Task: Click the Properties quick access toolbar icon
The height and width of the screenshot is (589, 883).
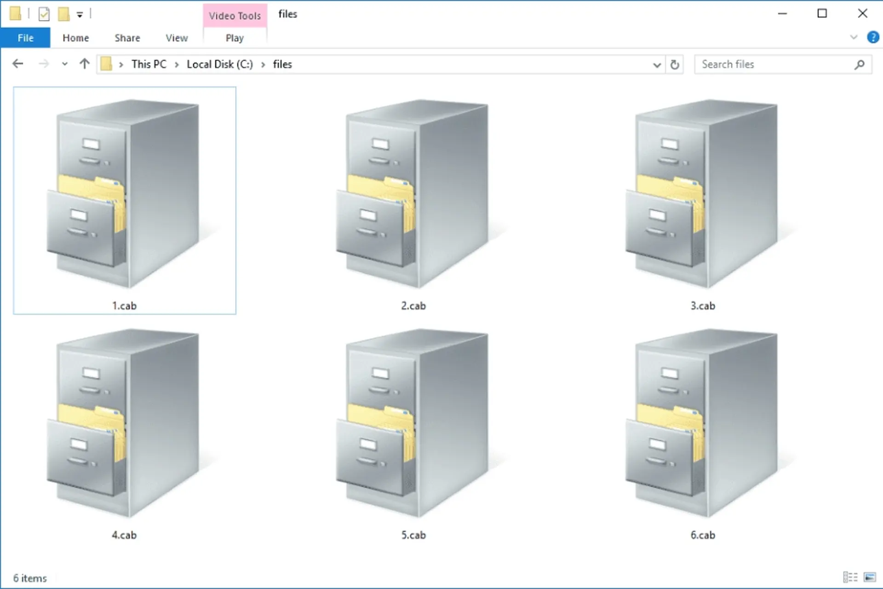Action: click(44, 14)
